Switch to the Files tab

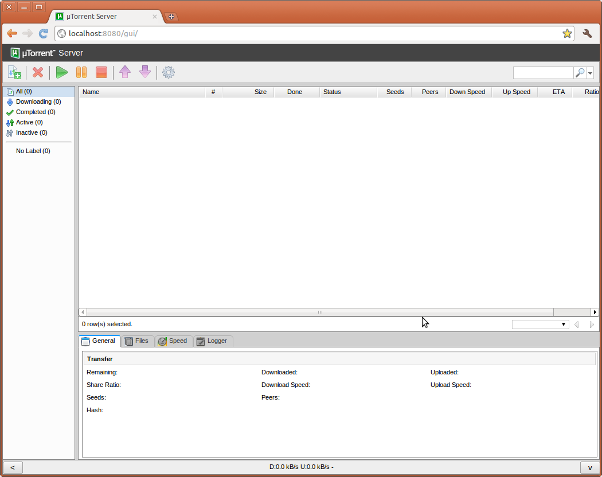pyautogui.click(x=138, y=341)
